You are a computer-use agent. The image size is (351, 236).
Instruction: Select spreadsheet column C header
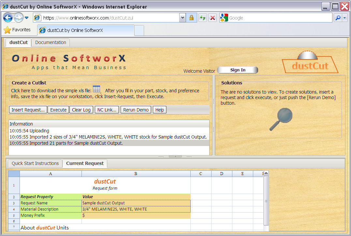[201, 174]
